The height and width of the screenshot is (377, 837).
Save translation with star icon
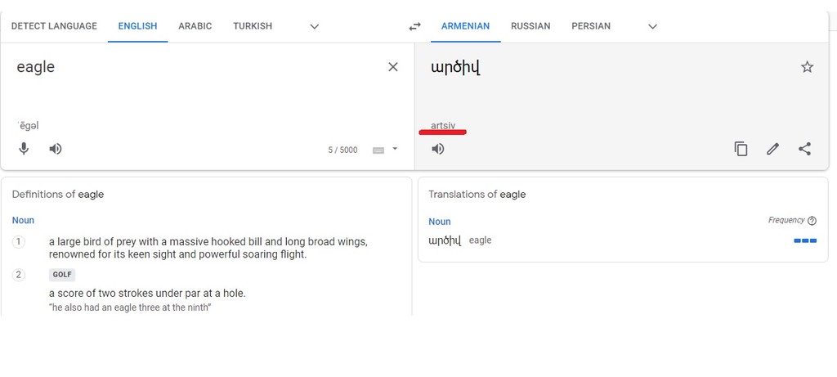pos(807,67)
